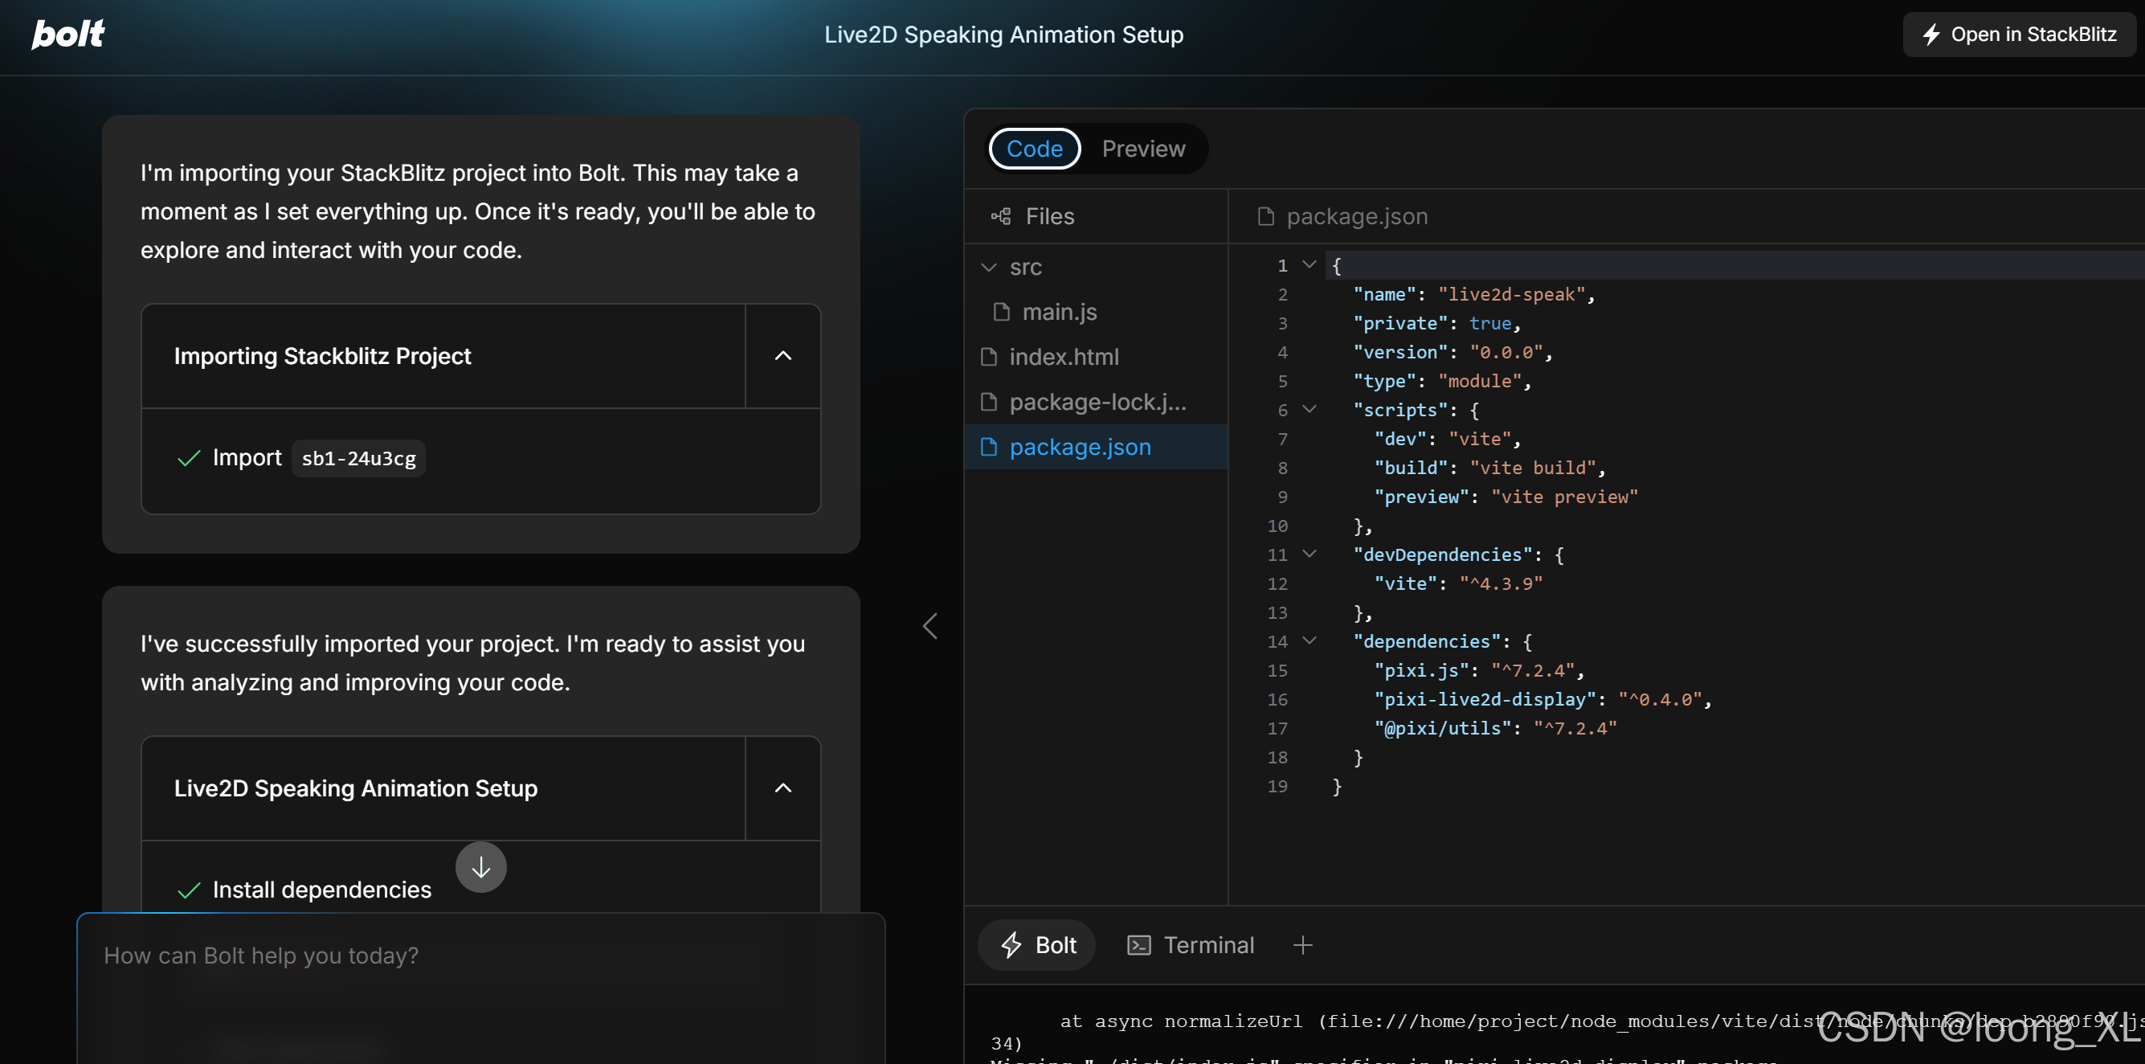Select package.json in file tree
Image resolution: width=2145 pixels, height=1064 pixels.
[1096, 448]
